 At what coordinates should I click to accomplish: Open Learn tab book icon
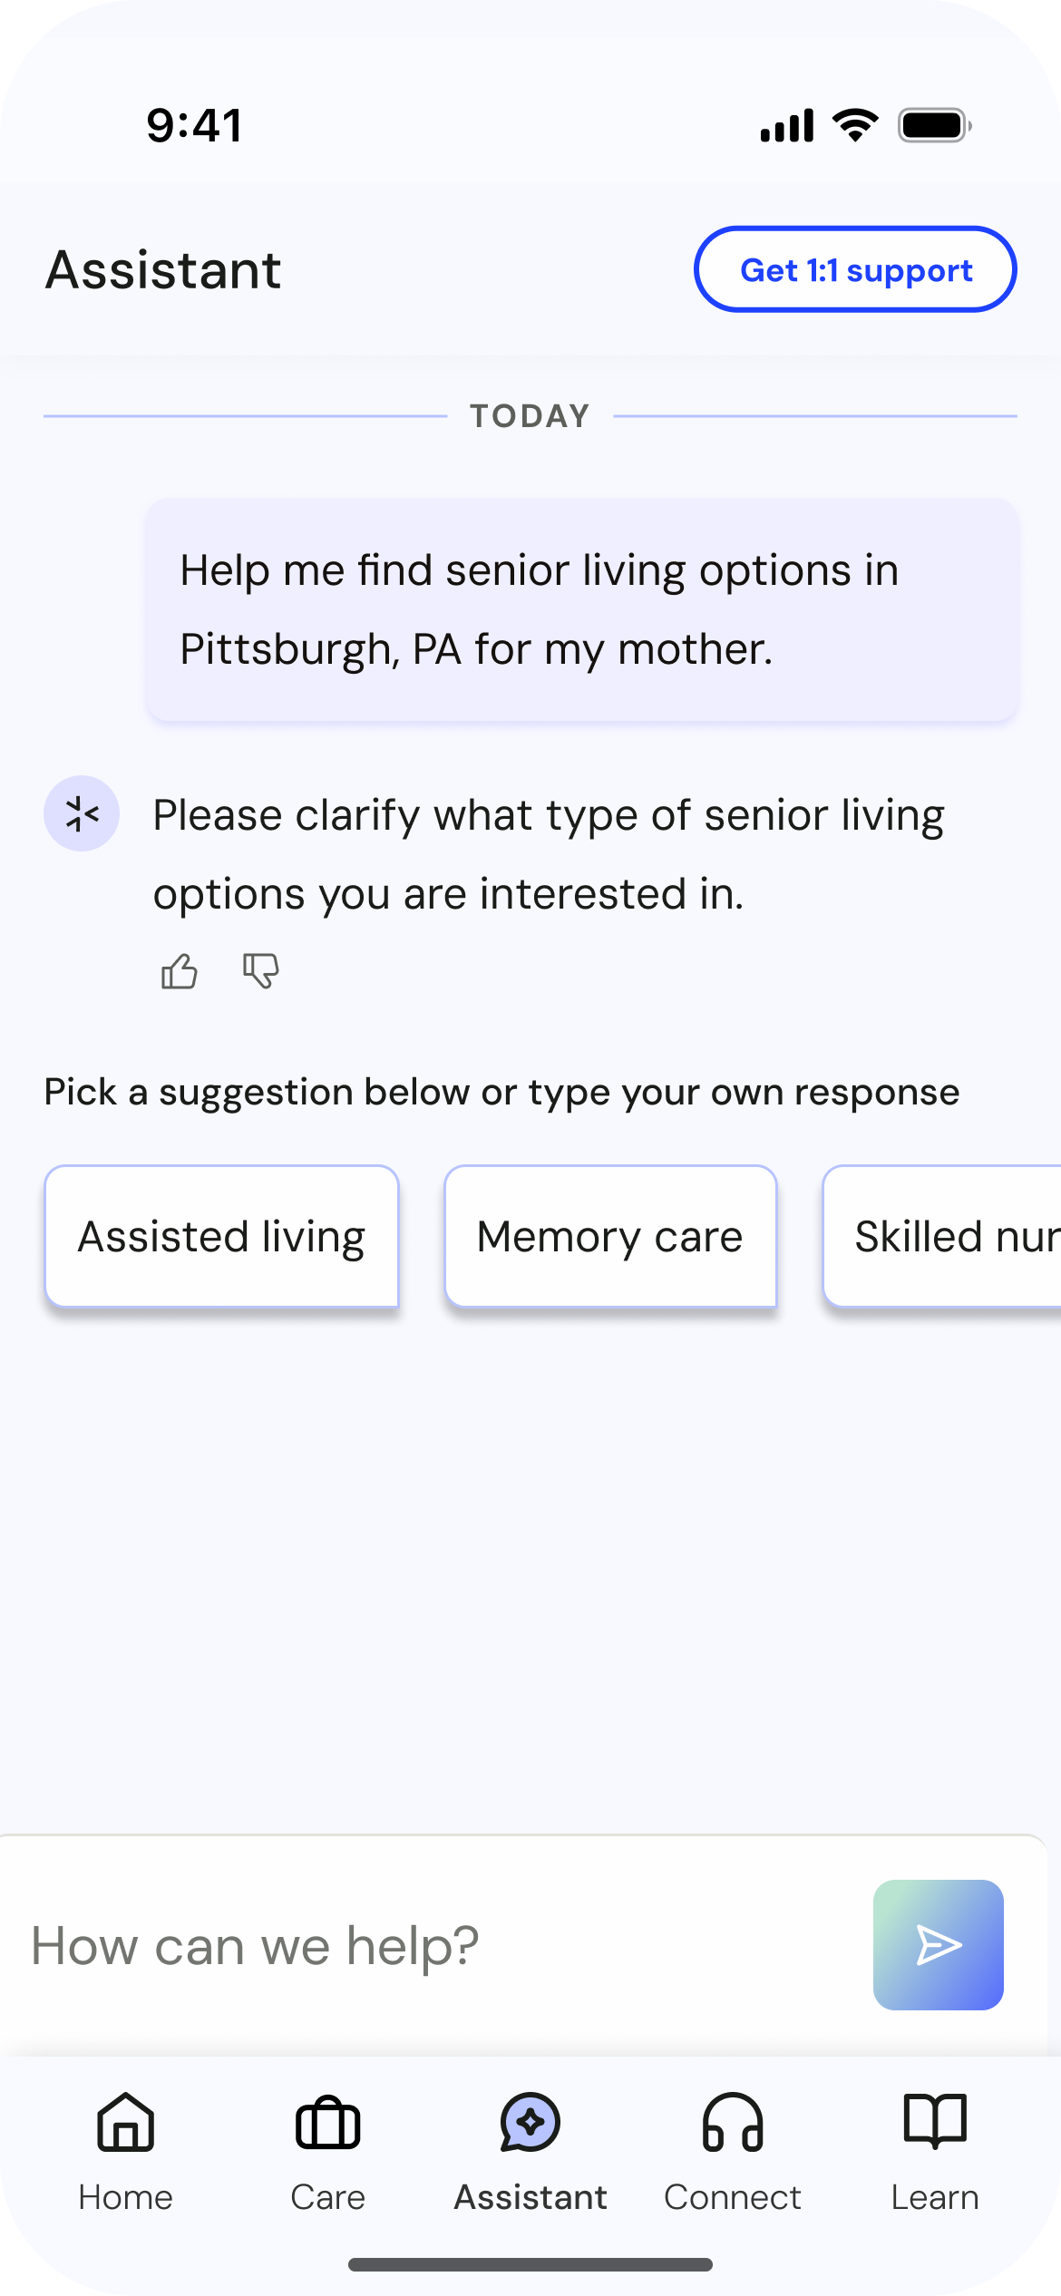point(935,2122)
